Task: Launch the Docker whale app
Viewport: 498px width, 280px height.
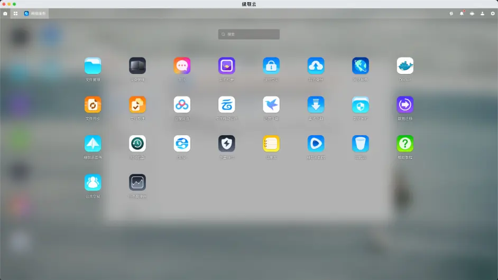Action: (405, 66)
